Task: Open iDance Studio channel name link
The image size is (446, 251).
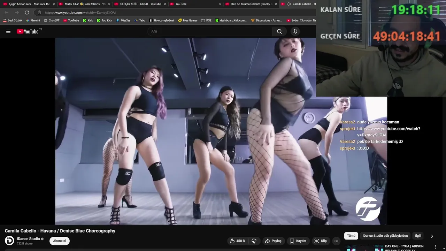Action: (28, 239)
